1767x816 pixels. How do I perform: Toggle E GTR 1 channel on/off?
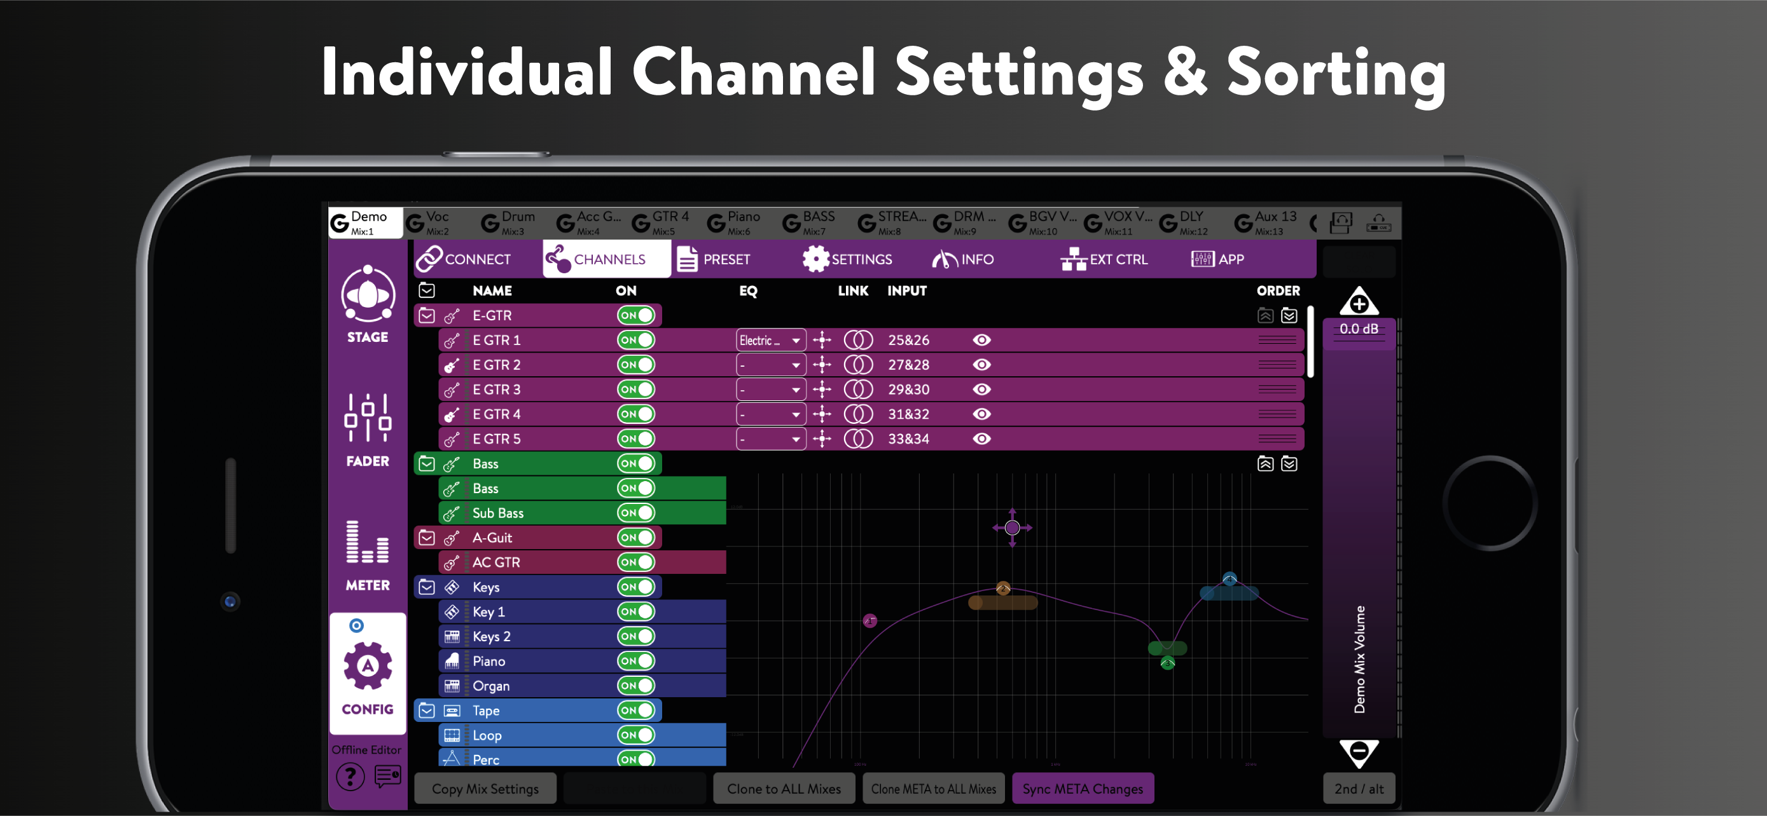click(636, 340)
